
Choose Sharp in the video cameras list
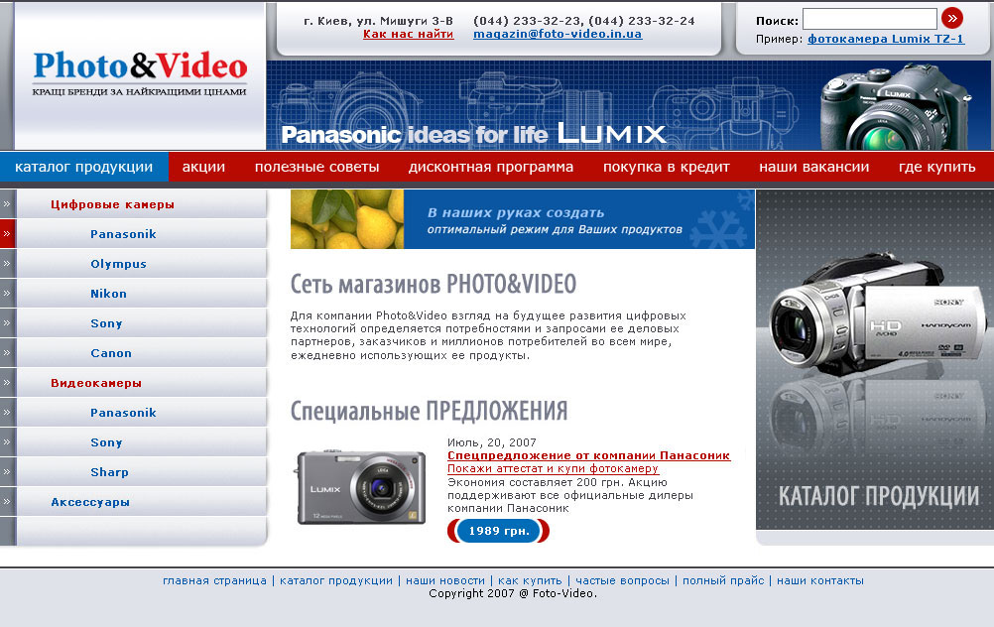click(109, 472)
